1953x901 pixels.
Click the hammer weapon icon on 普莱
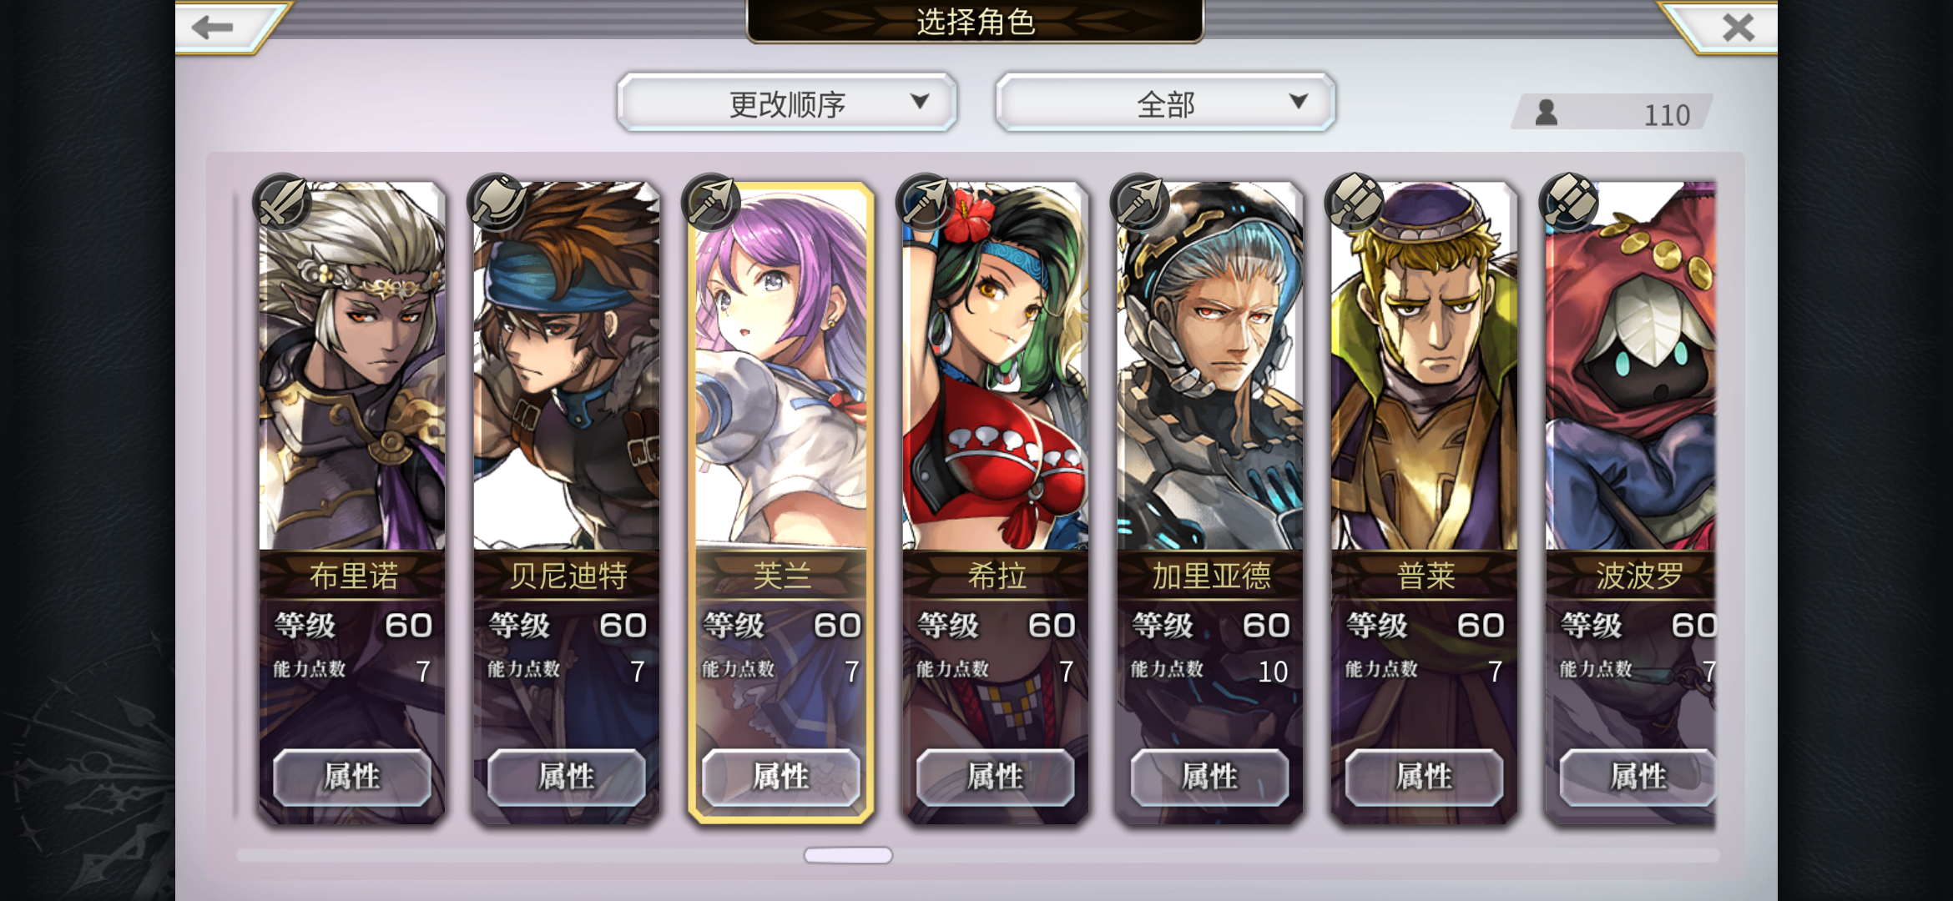tap(1355, 202)
